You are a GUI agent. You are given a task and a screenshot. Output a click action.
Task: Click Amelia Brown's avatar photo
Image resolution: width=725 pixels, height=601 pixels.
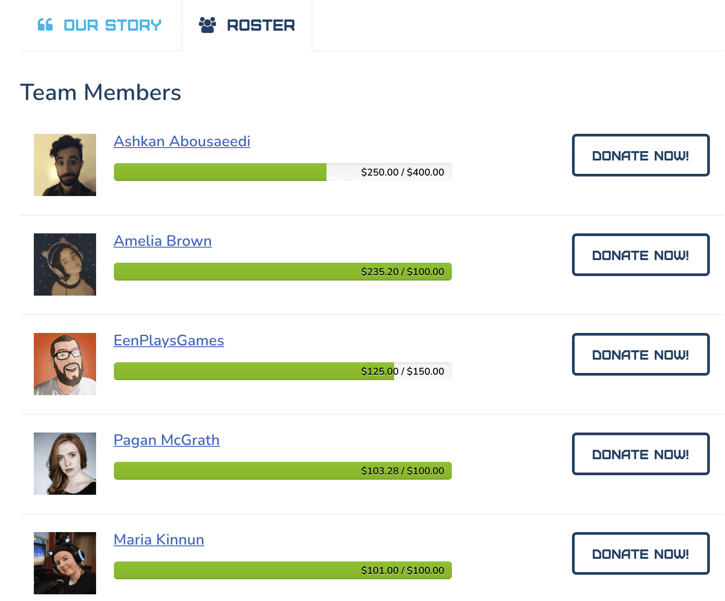tap(65, 264)
